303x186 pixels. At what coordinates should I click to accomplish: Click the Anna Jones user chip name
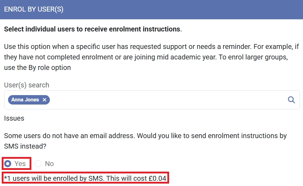point(25,100)
